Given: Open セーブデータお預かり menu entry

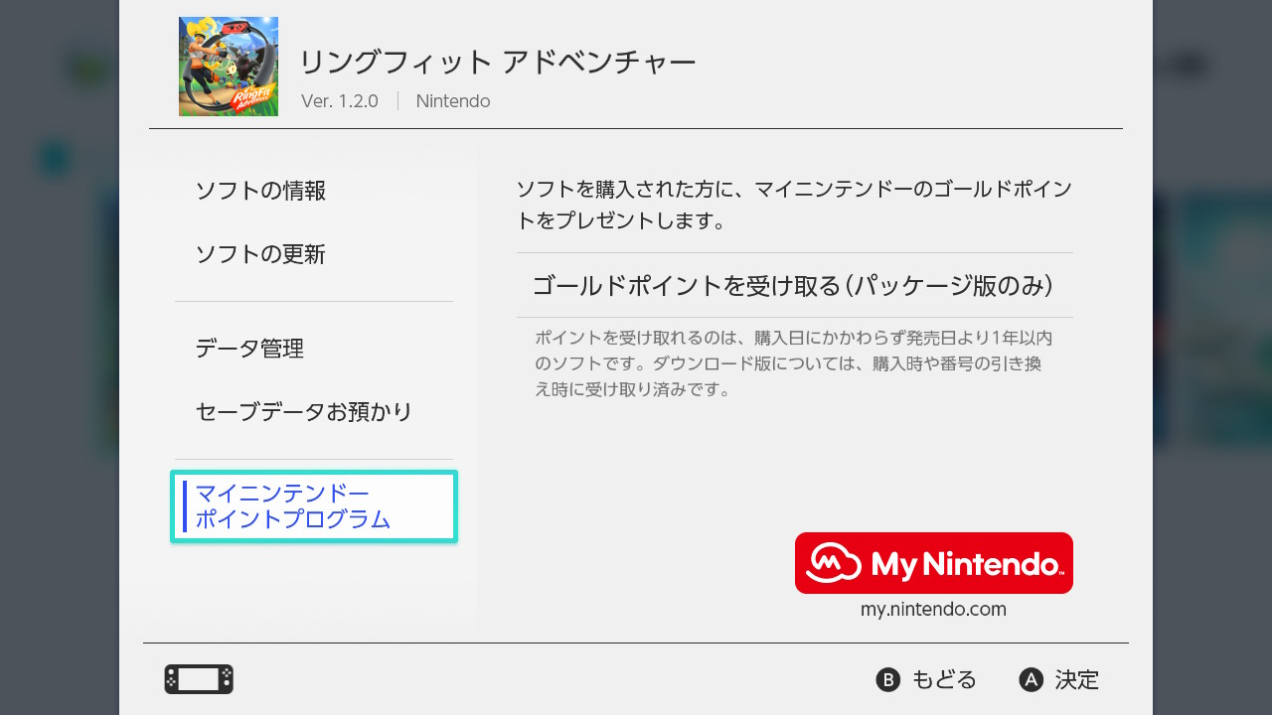Looking at the screenshot, I should point(304,412).
